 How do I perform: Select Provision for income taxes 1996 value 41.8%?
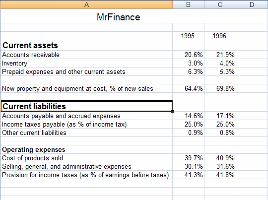(x=220, y=175)
